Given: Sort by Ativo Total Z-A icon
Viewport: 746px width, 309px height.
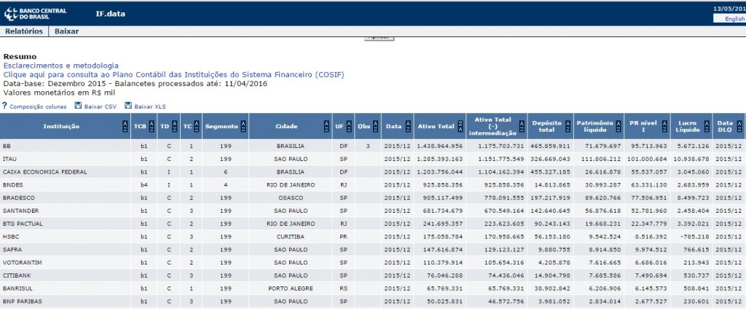Looking at the screenshot, I should coord(460,127).
